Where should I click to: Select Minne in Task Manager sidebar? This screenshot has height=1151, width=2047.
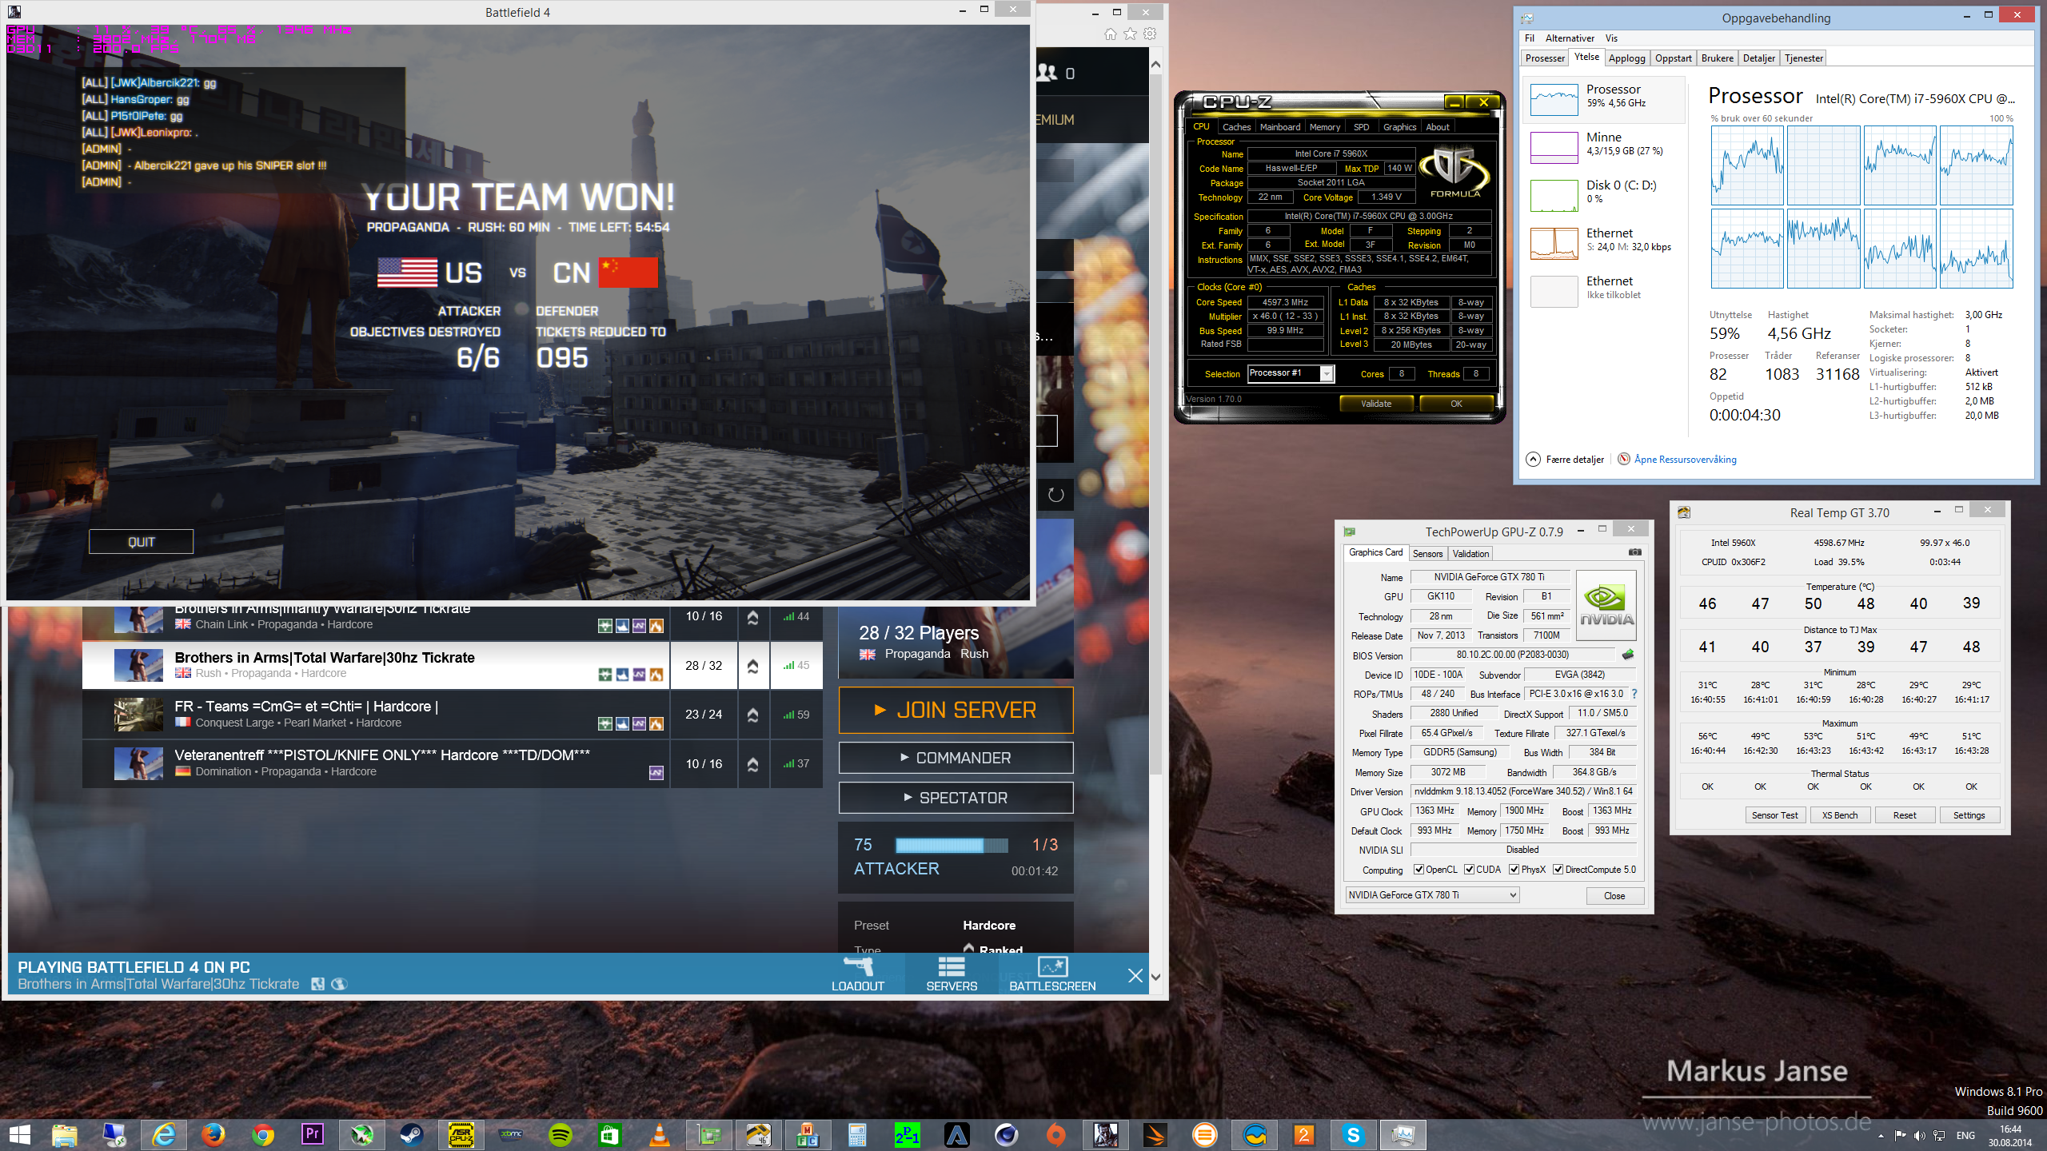(1604, 146)
